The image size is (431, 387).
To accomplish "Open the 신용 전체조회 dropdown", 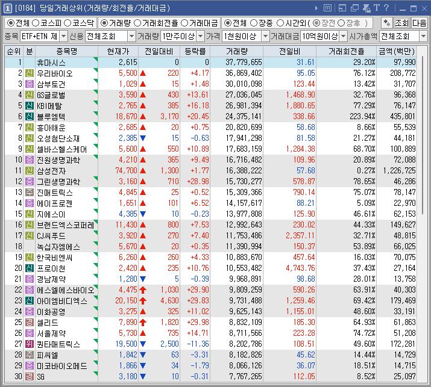I will (131, 36).
